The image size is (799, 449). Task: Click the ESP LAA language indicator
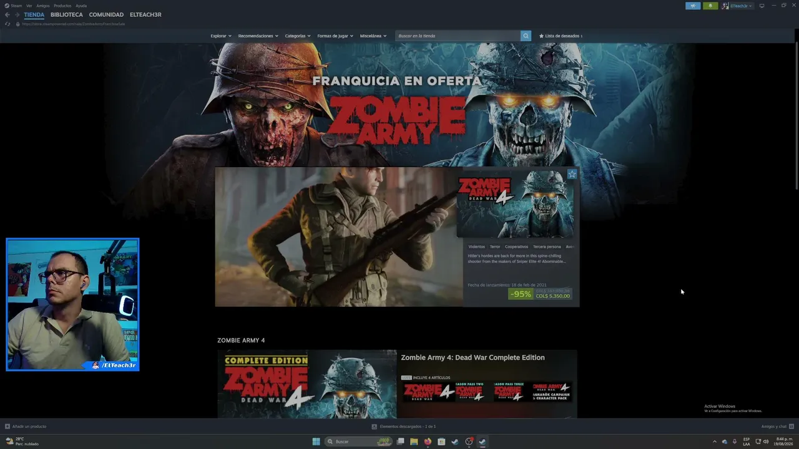tap(747, 442)
